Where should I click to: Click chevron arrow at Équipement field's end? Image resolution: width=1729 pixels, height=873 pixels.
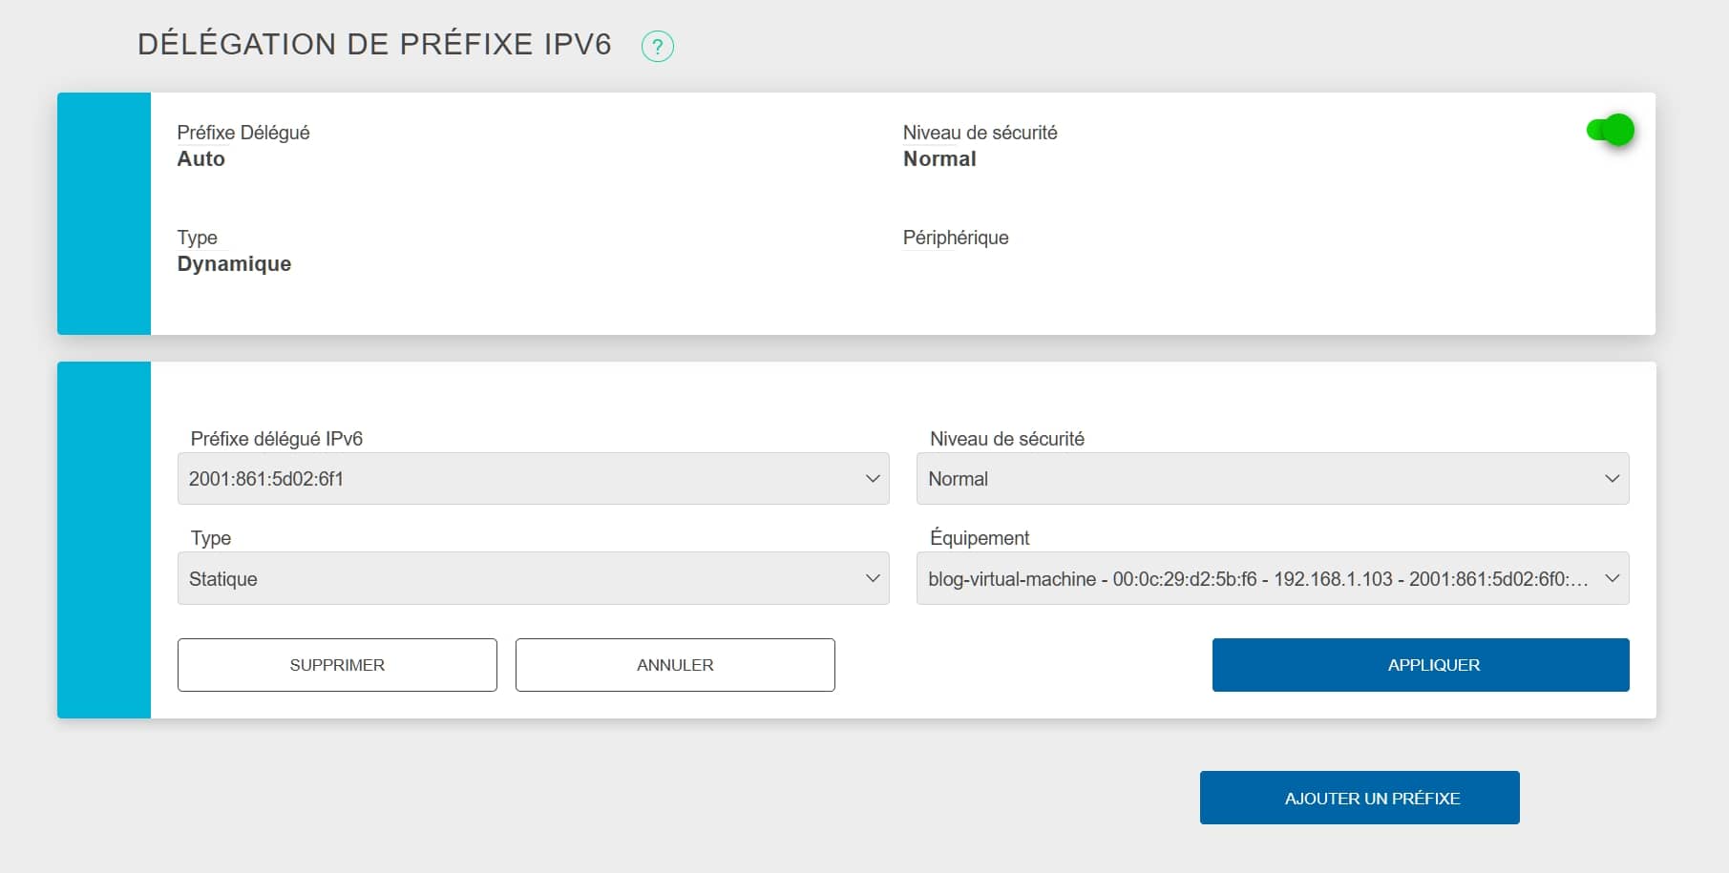point(1612,579)
